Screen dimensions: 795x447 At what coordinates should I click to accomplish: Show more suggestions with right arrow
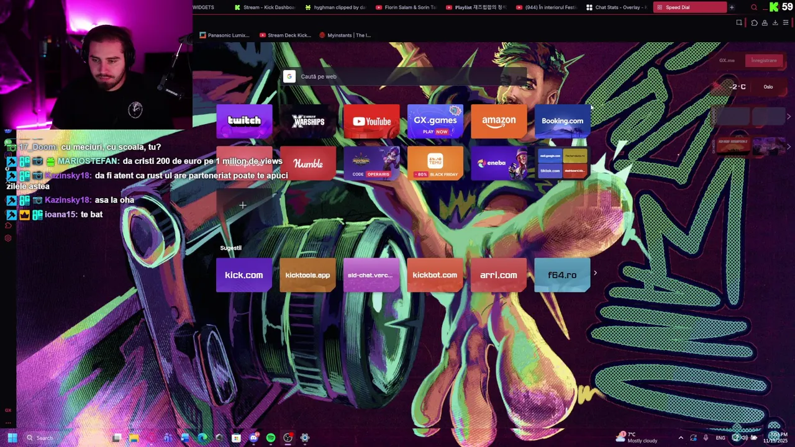pos(595,273)
